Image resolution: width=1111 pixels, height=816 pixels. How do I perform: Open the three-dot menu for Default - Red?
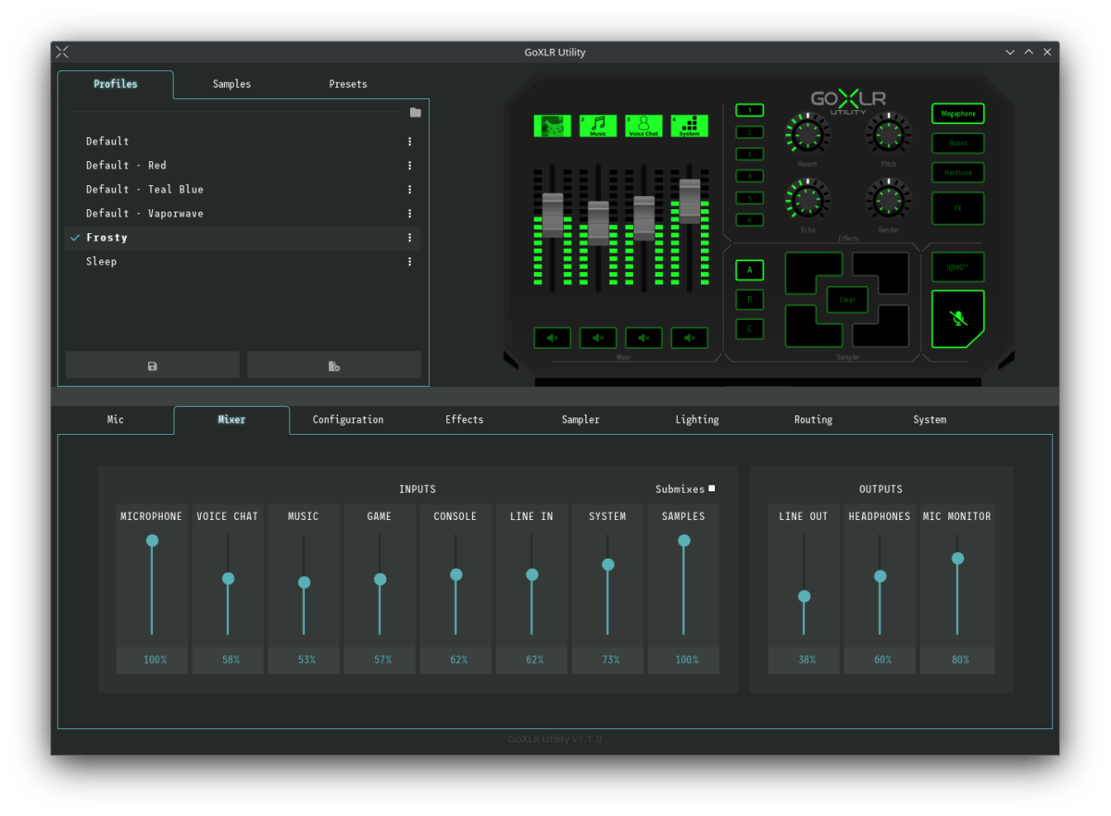tap(410, 166)
